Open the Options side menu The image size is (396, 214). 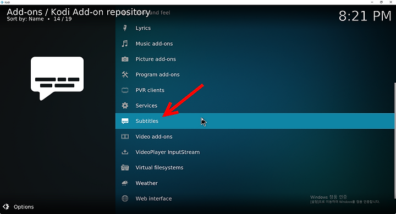coord(18,207)
